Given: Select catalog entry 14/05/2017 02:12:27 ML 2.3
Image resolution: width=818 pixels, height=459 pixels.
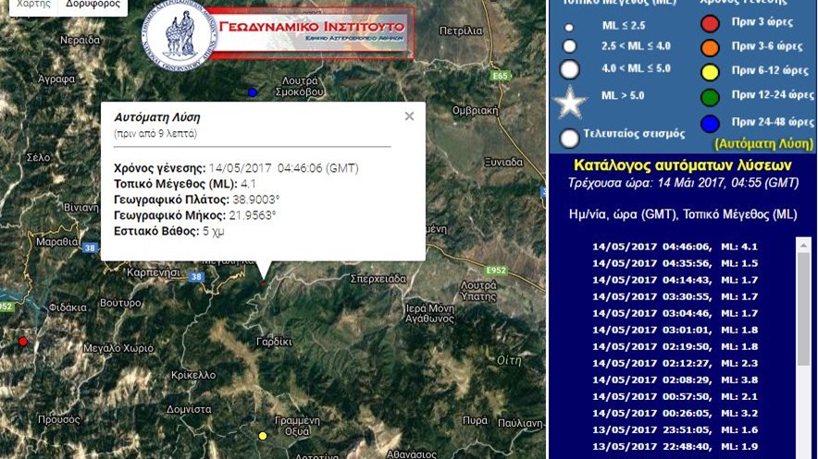Looking at the screenshot, I should [x=675, y=363].
